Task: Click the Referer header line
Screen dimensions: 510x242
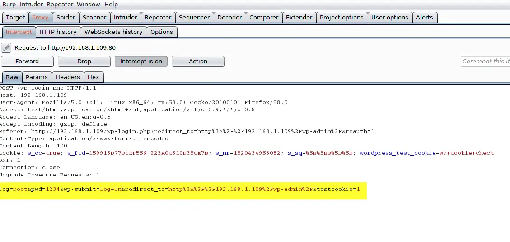Action: [187, 131]
